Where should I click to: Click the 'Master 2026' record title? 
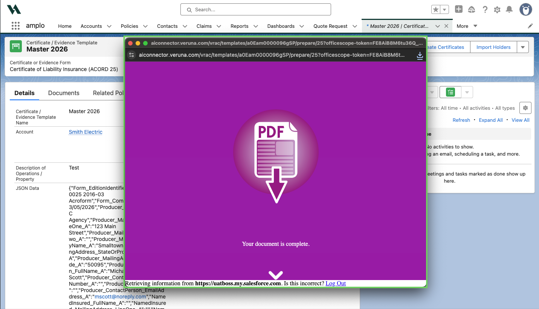(x=47, y=49)
